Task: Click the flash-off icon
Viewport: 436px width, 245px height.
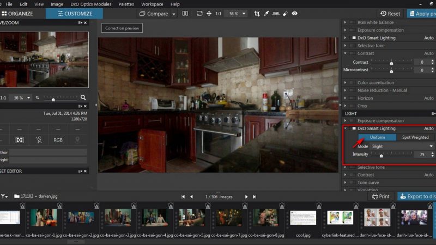Action: [x=39, y=140]
